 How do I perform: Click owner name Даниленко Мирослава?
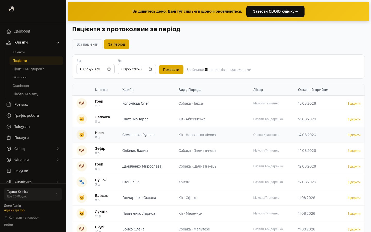click(142, 166)
